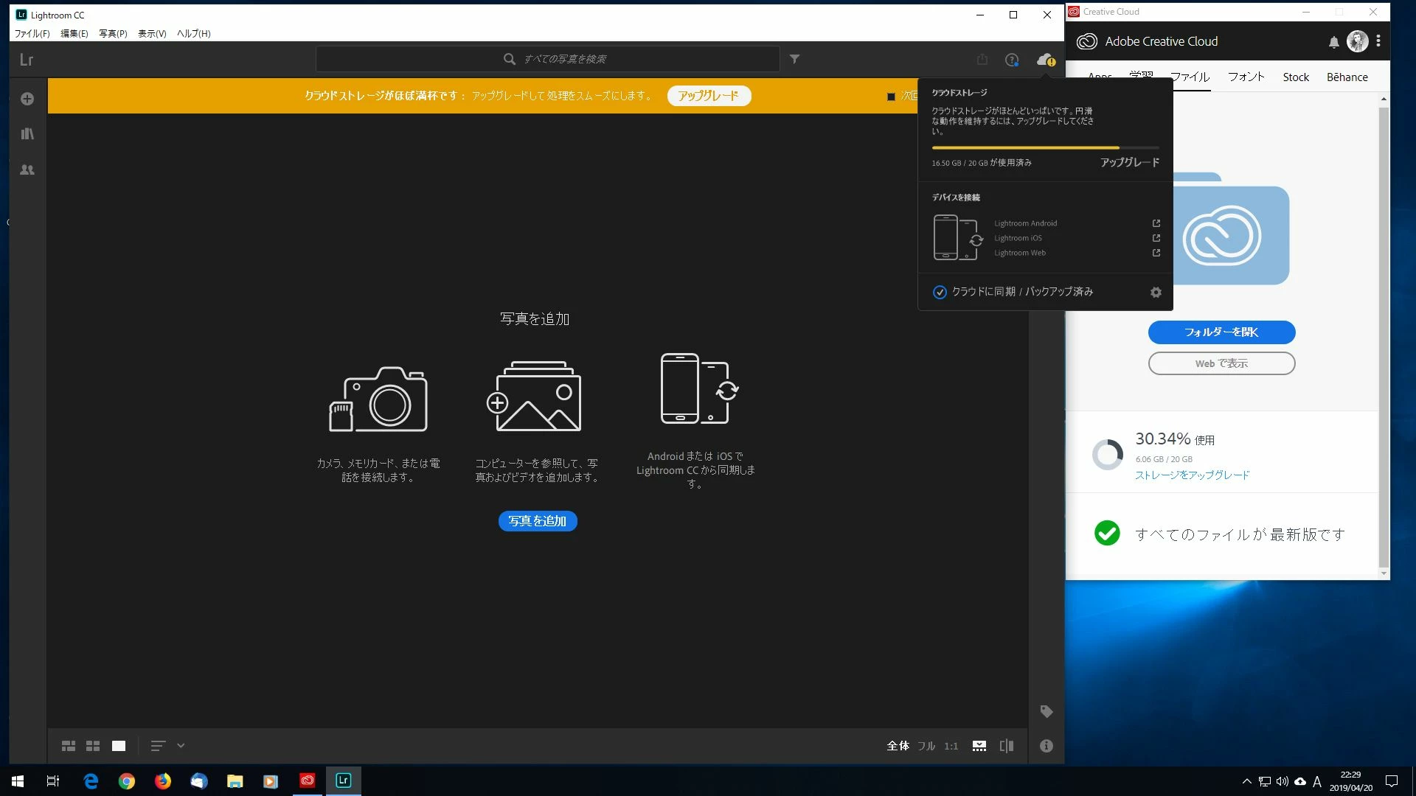Click the search all photos field
The image size is (1416, 796).
point(565,59)
